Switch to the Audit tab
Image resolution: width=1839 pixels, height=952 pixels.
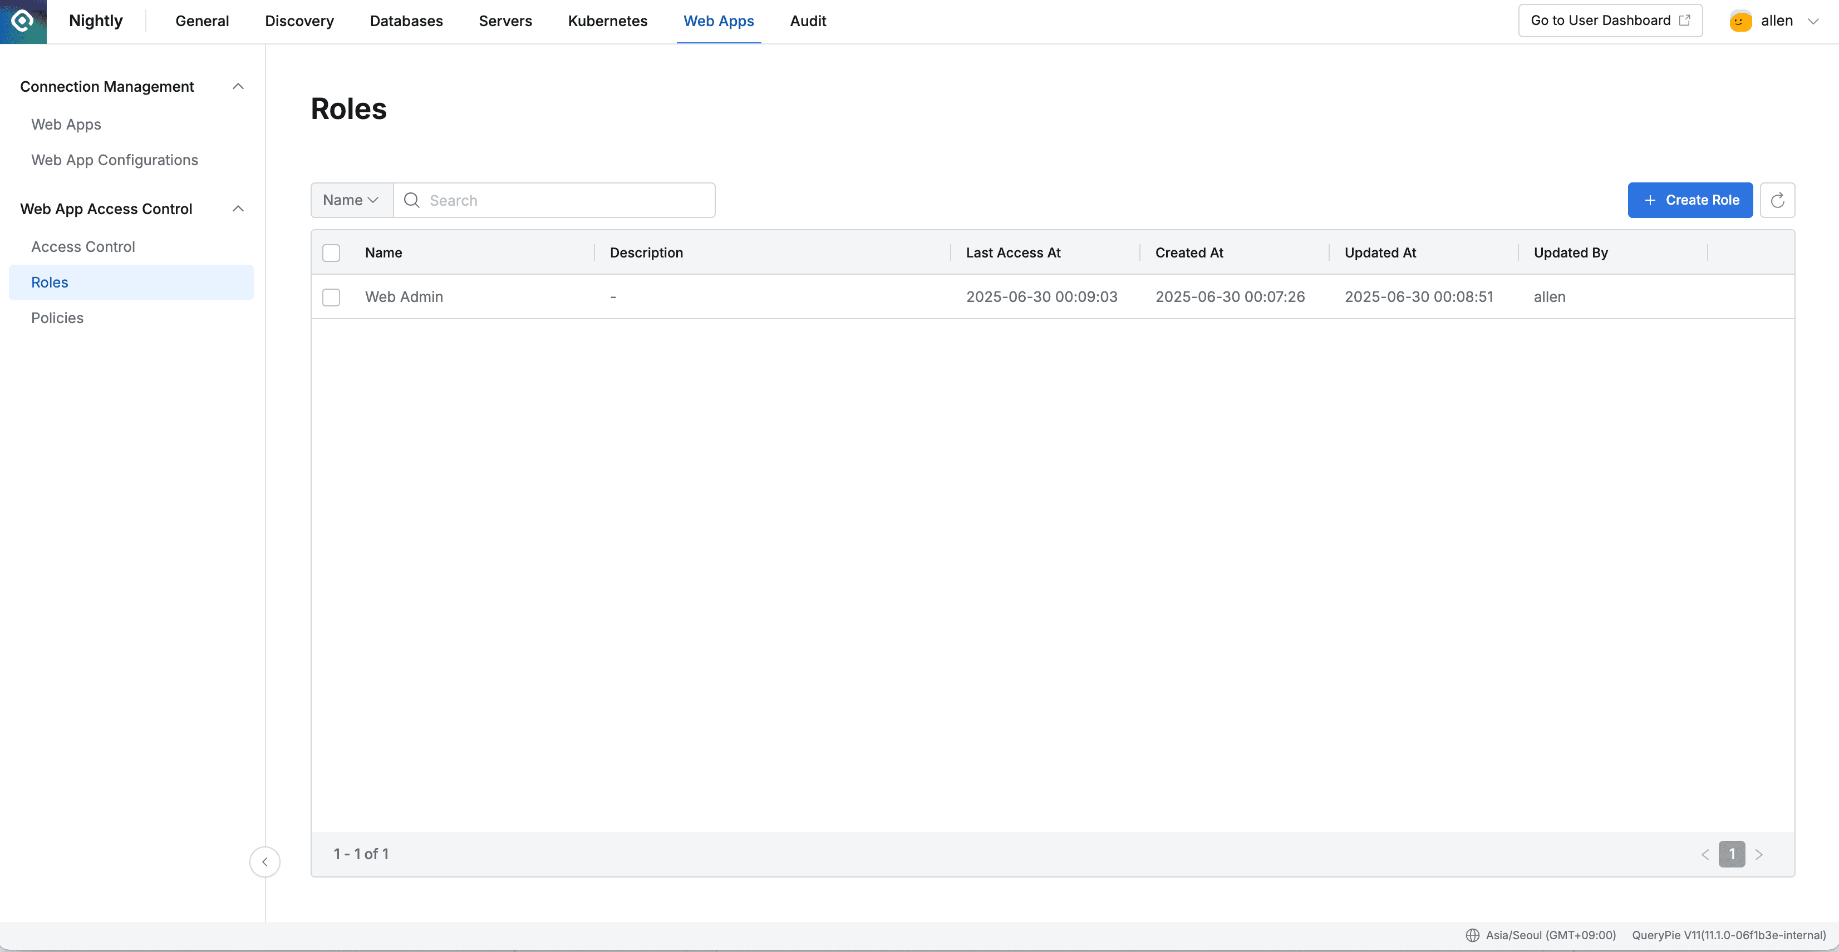pyautogui.click(x=808, y=21)
